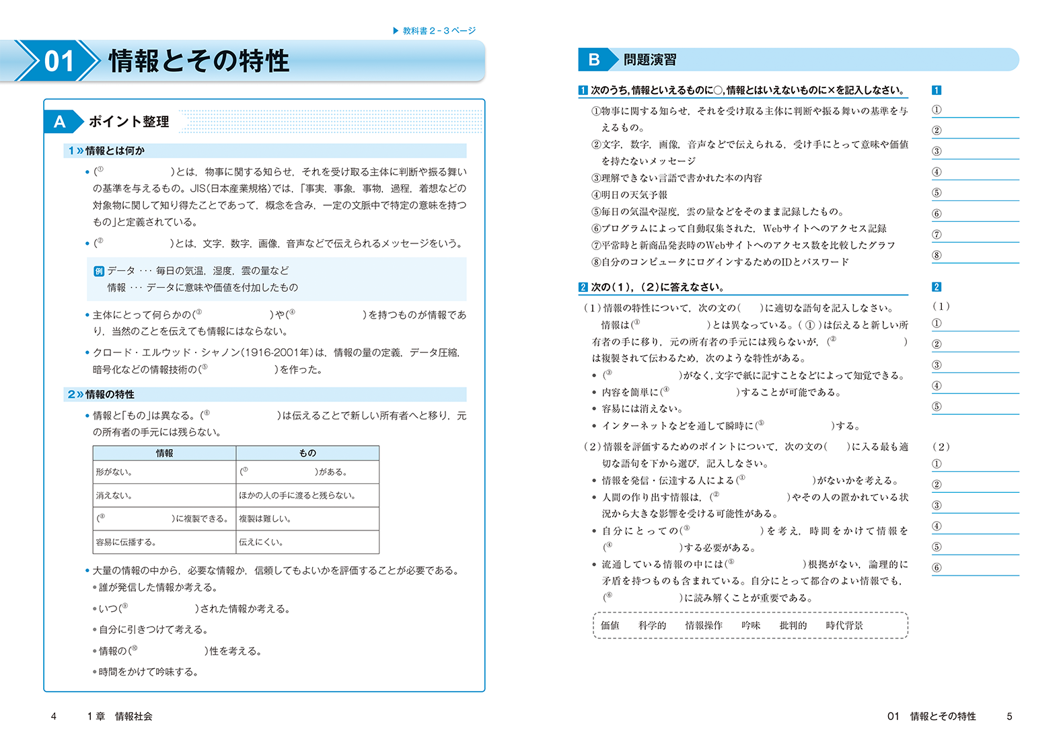Click the "1»" marker in 情報とは何か heading
Screen dimensions: 1063x751
[x=75, y=151]
